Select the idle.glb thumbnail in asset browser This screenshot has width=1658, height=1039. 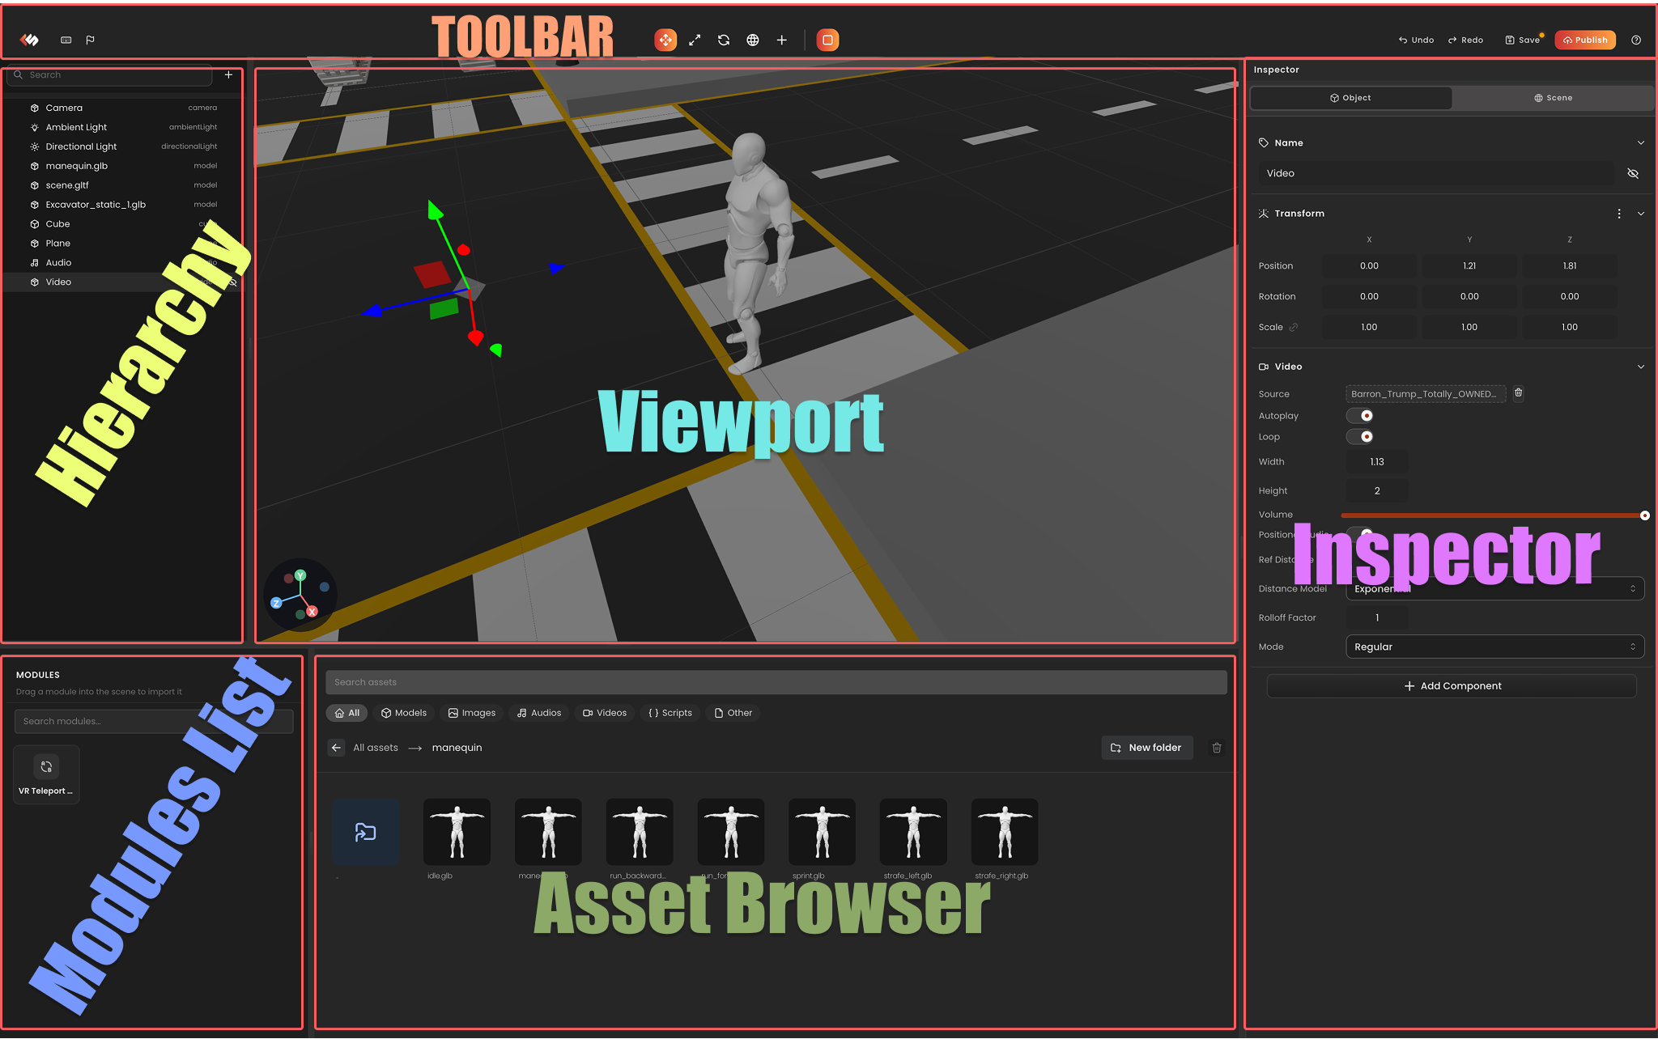click(456, 832)
